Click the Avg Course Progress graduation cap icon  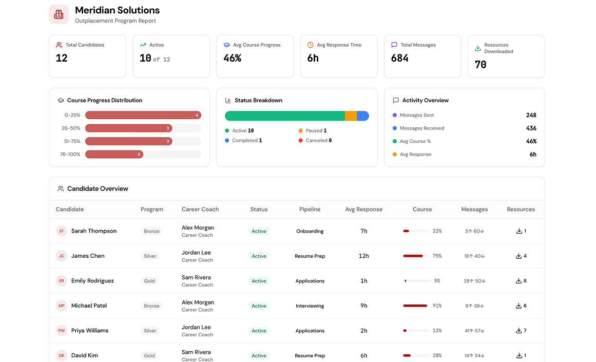tap(226, 45)
